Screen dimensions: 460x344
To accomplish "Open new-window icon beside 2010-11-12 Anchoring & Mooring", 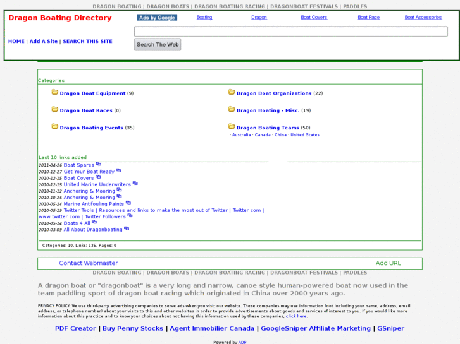I will (119, 190).
